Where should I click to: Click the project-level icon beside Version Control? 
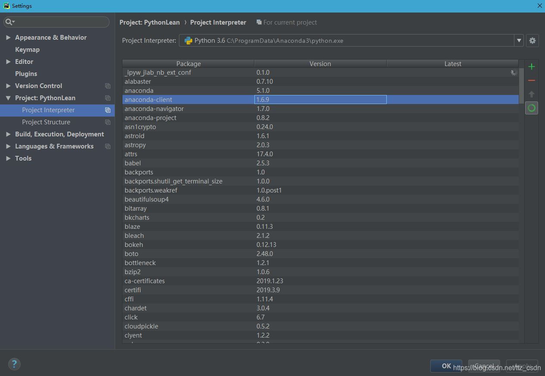108,86
